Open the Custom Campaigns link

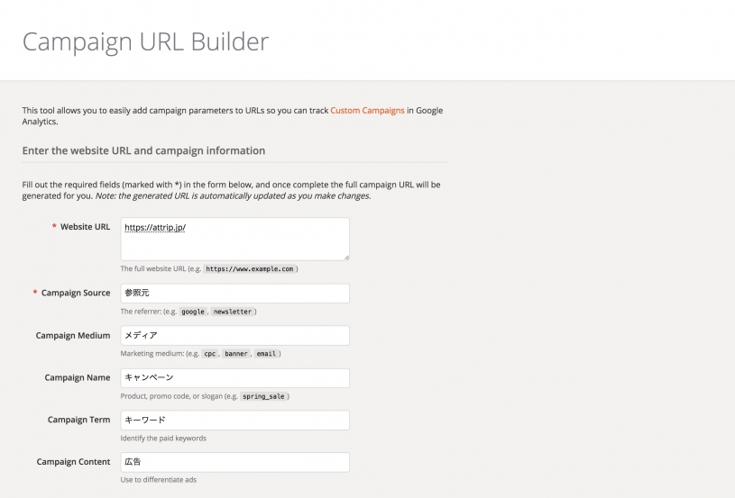click(367, 111)
